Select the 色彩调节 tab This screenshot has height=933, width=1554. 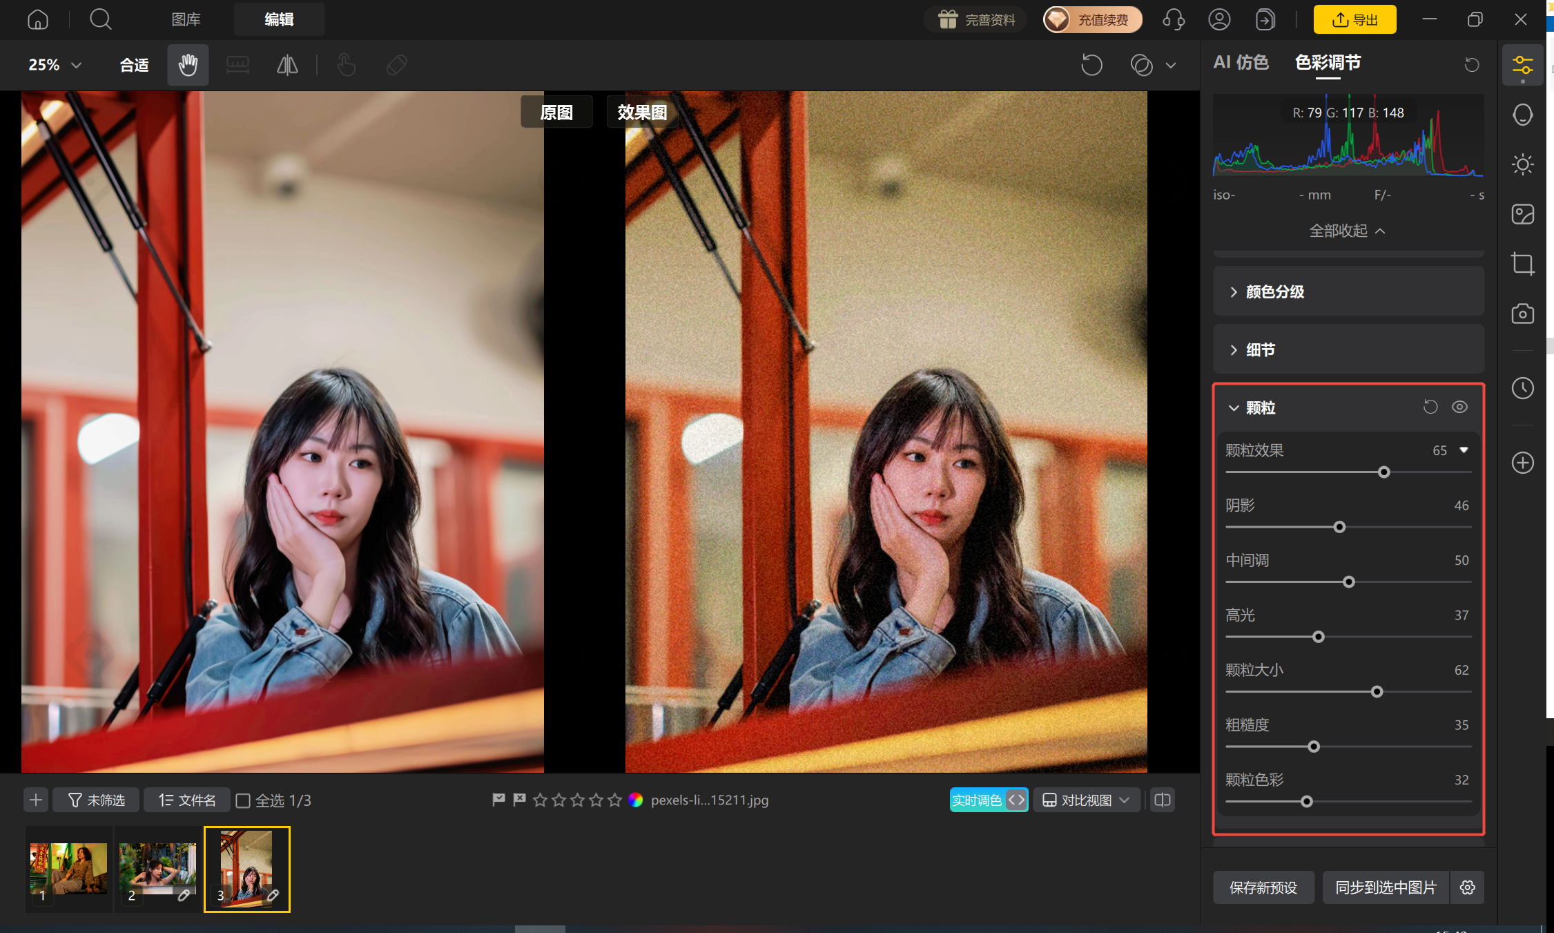point(1328,63)
